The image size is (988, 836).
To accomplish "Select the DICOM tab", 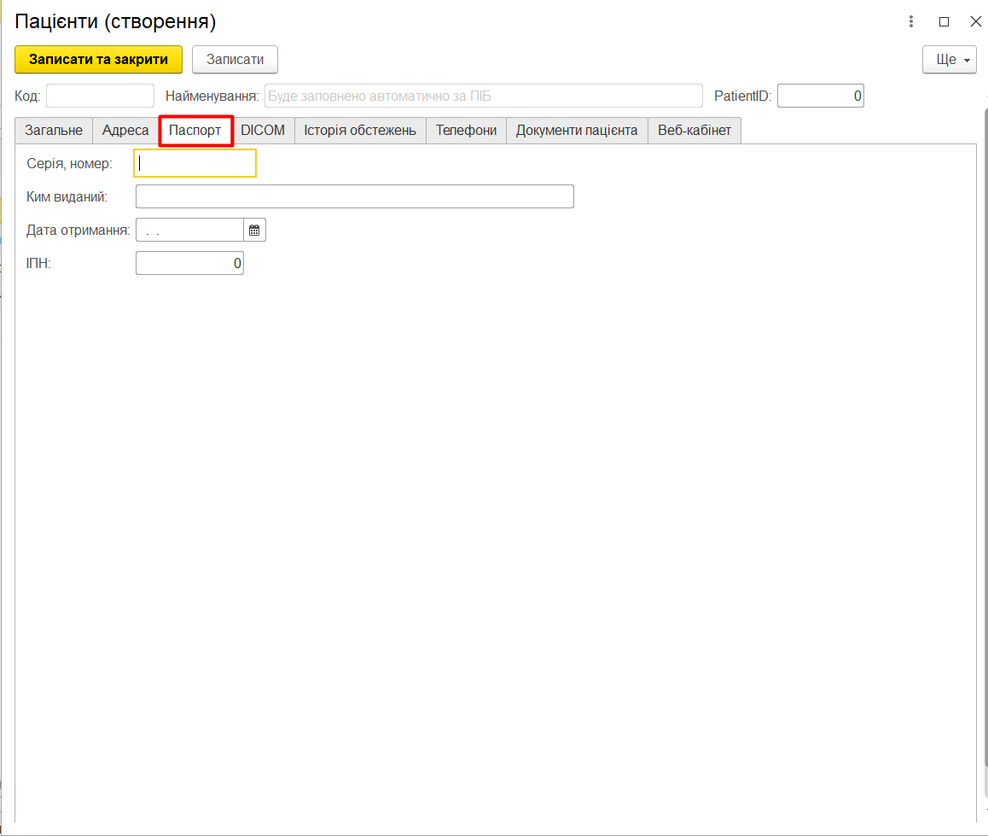I will click(263, 131).
